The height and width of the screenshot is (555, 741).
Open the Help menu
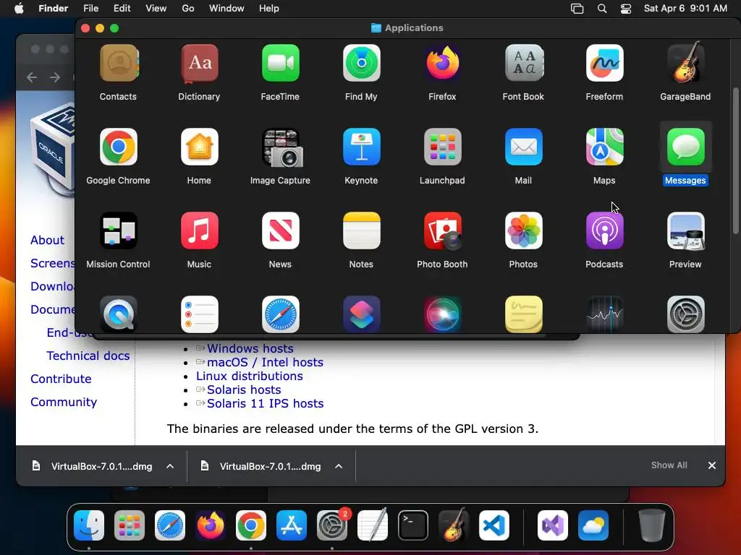tap(269, 9)
